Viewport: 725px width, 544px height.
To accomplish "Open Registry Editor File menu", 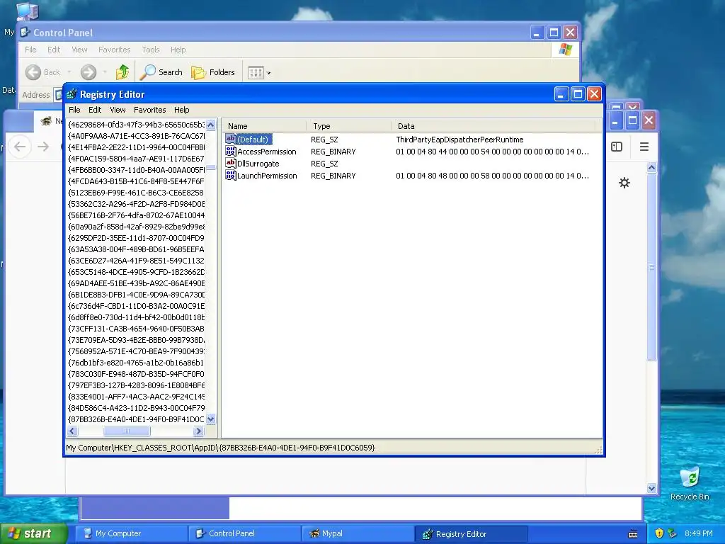I will [74, 110].
